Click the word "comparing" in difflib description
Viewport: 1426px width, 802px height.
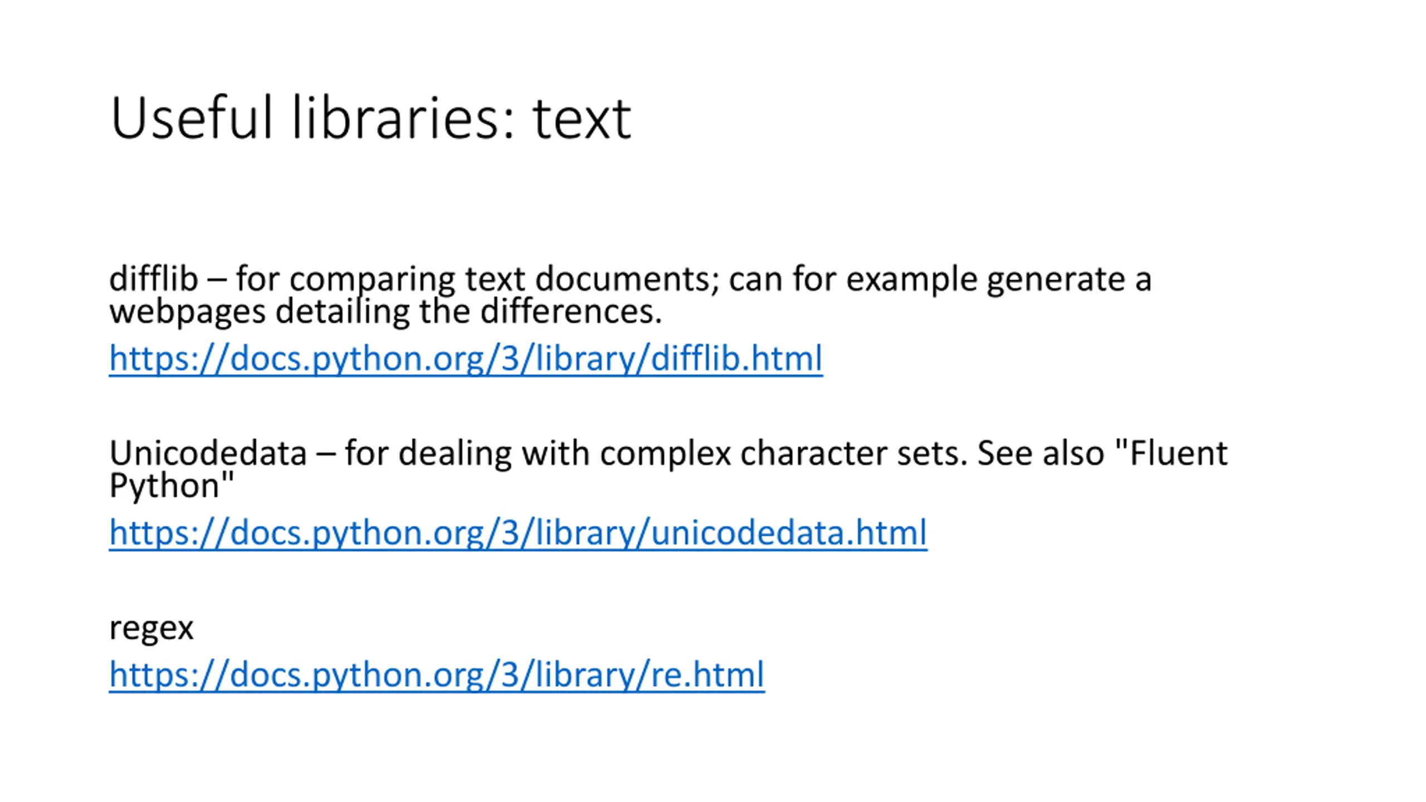[x=372, y=280]
